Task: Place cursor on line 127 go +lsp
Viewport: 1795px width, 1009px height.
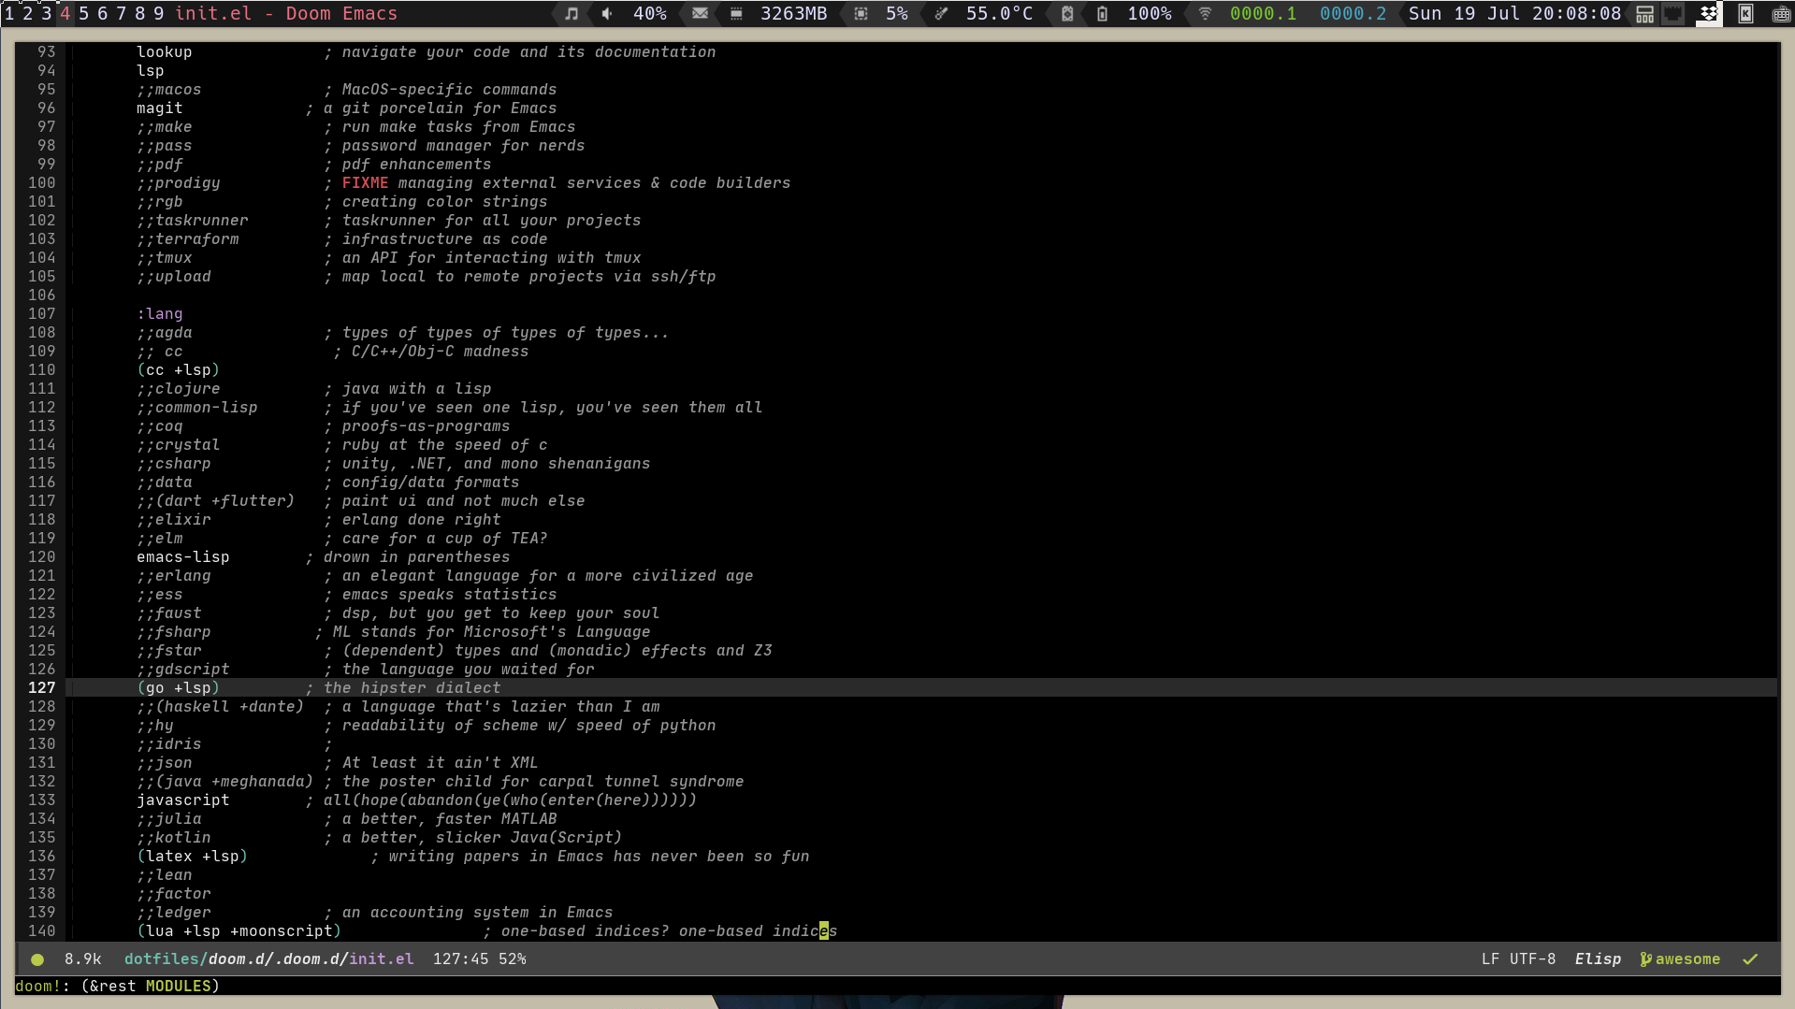Action: pyautogui.click(x=178, y=687)
